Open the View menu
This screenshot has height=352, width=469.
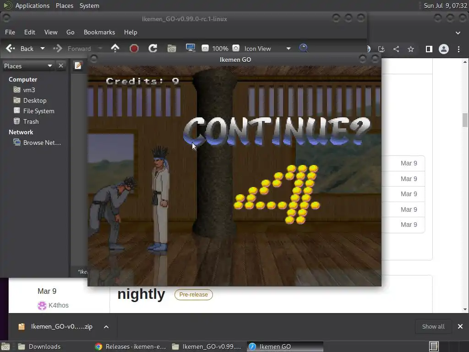pyautogui.click(x=51, y=32)
